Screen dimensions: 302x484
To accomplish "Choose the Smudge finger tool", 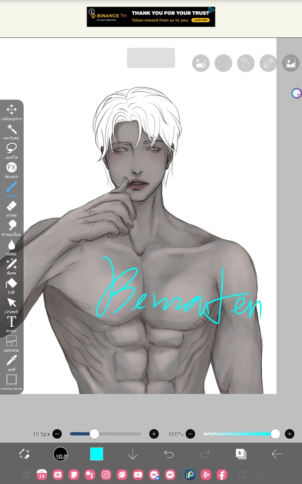I will pyautogui.click(x=11, y=225).
